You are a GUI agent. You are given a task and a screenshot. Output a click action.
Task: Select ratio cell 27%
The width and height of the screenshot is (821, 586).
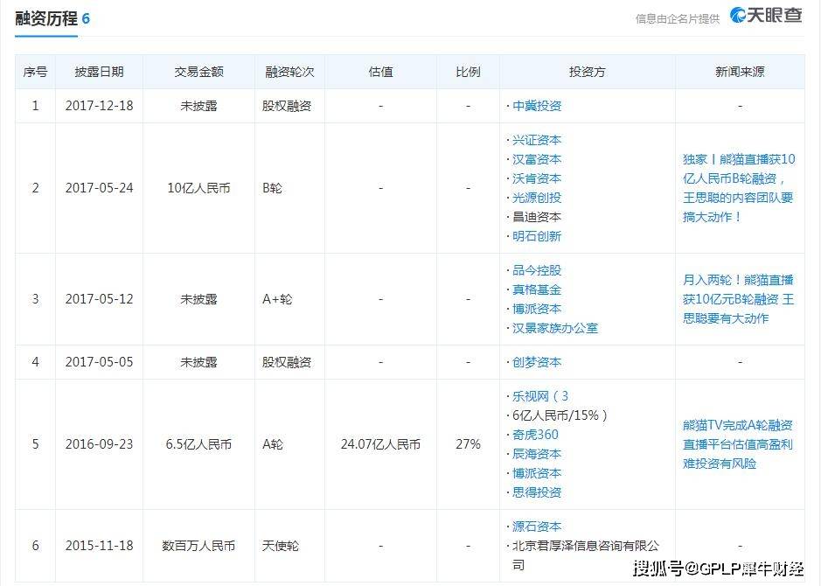coord(468,444)
